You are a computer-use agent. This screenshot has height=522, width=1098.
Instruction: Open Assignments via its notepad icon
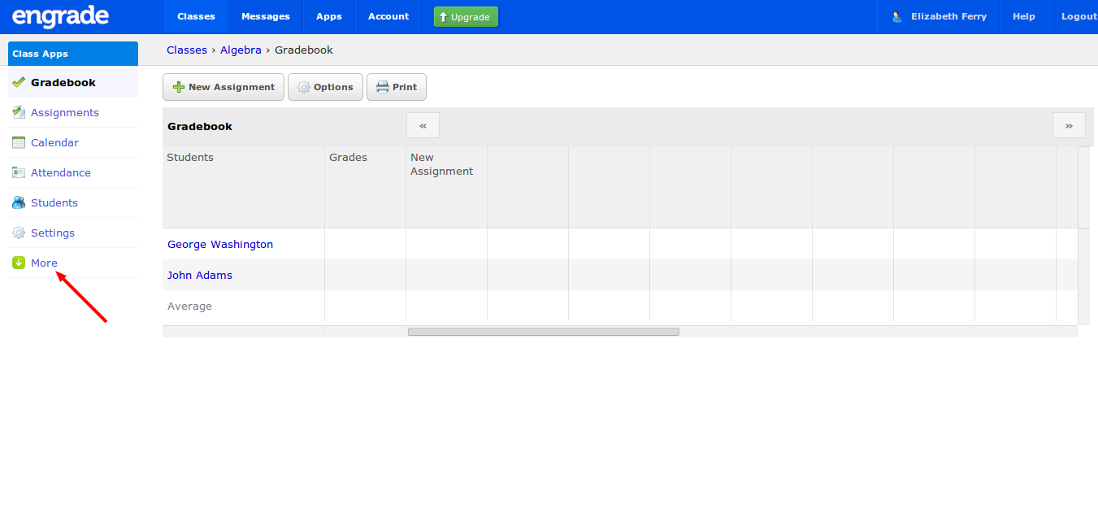[x=17, y=112]
